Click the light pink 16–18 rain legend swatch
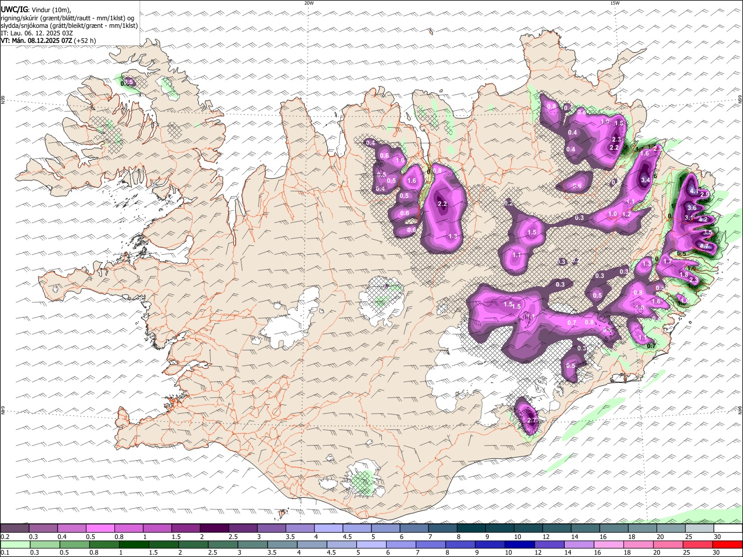Viewport: 743px width, 557px height. click(x=608, y=544)
